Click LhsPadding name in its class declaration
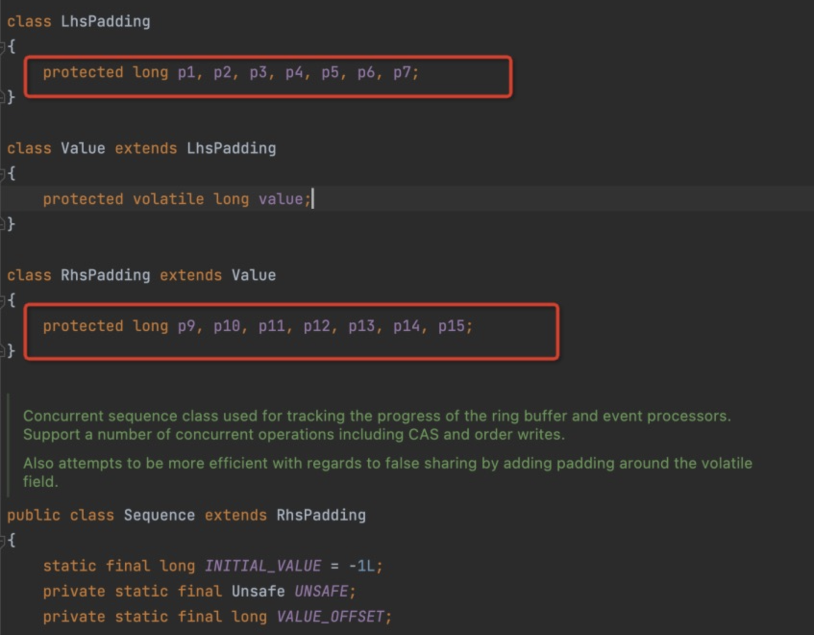 coord(105,22)
